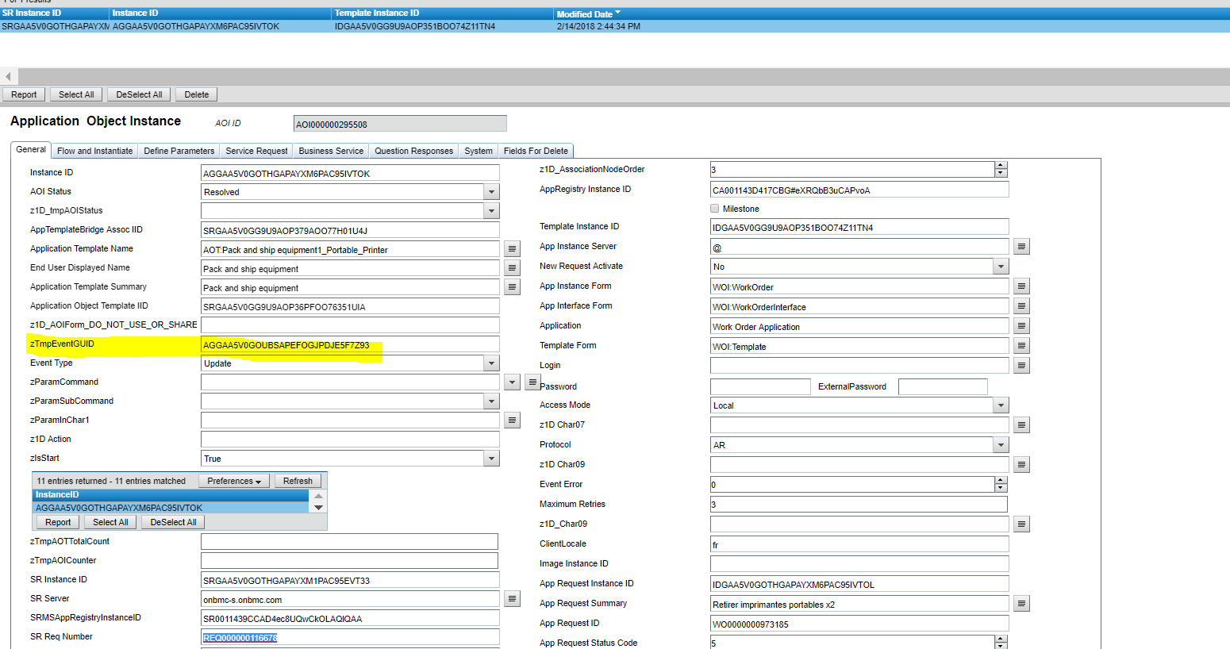The width and height of the screenshot is (1230, 649).
Task: Switch to the Business Service tab
Action: coord(331,151)
